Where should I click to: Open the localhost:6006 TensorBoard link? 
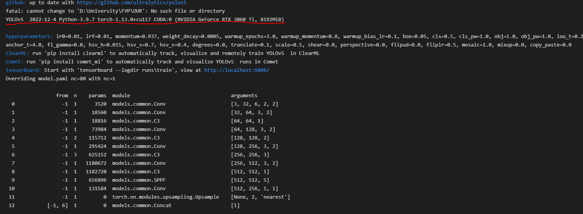(x=237, y=70)
